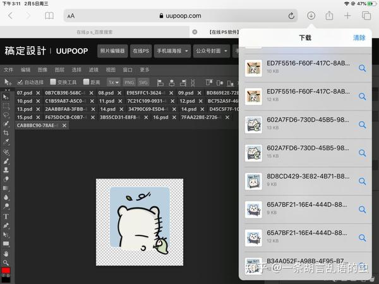Open the 9 KB 65A7BF21 download thumbnail
Screen dimensions: 379x284
(253, 210)
